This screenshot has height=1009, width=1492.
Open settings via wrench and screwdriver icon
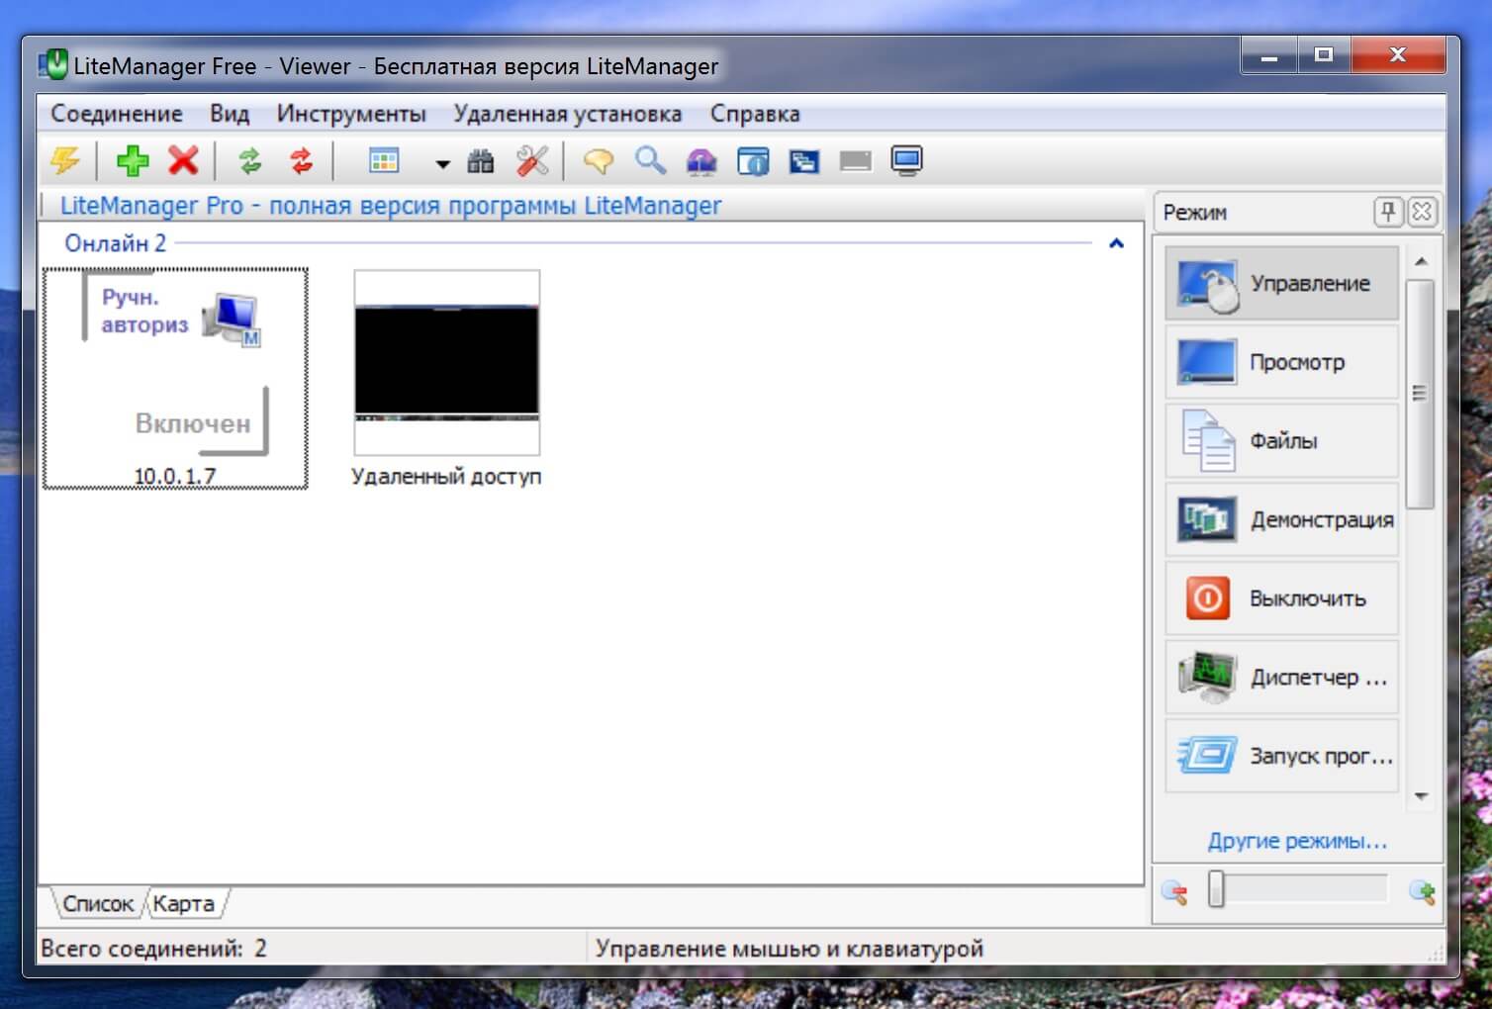tap(532, 160)
